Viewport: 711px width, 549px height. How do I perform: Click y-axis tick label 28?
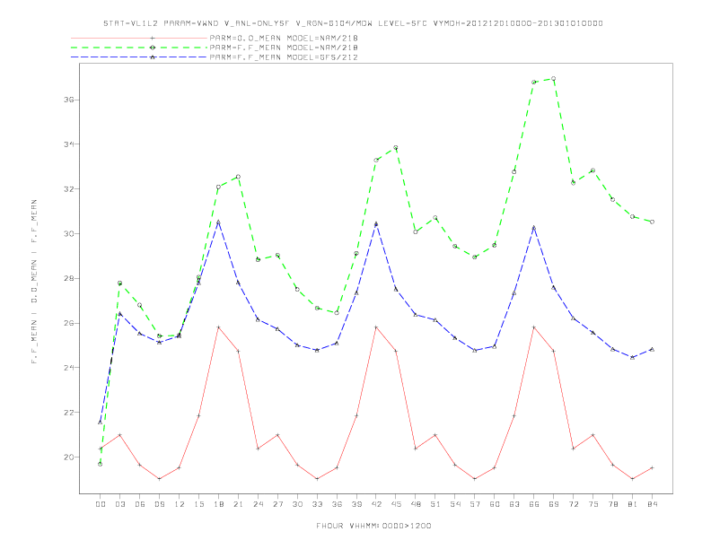pyautogui.click(x=69, y=279)
